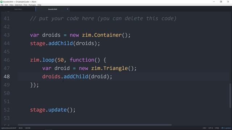Click 'addChild' on line 44
232x130 pixels.
(61, 43)
